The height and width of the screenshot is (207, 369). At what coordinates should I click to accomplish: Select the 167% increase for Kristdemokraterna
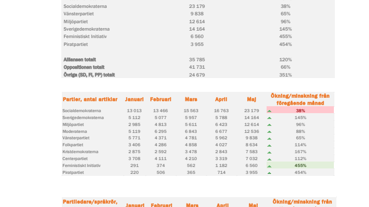[x=300, y=152]
